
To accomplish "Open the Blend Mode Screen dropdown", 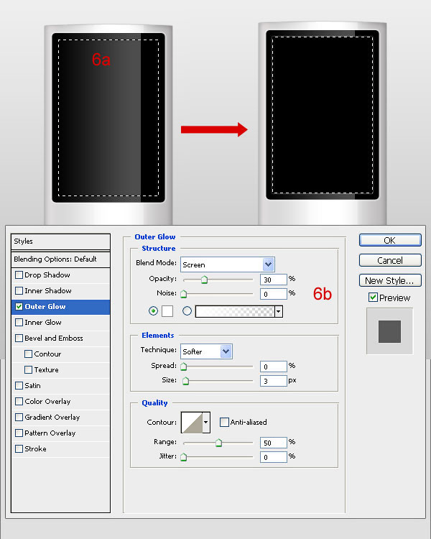I will point(269,264).
